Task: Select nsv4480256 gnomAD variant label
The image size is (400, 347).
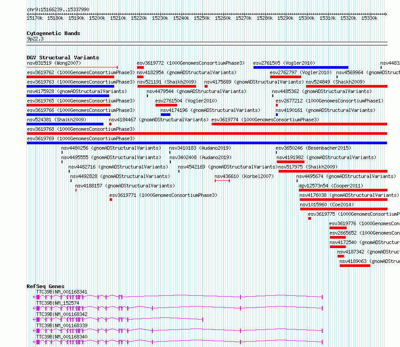Action: [x=111, y=148]
